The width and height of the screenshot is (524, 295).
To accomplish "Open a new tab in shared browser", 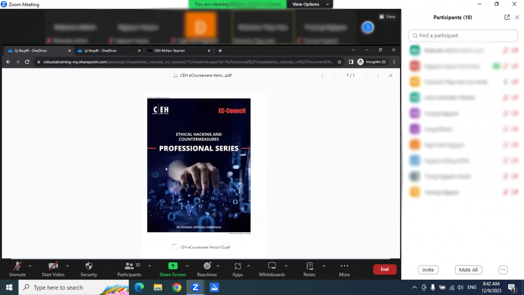I will point(220,51).
